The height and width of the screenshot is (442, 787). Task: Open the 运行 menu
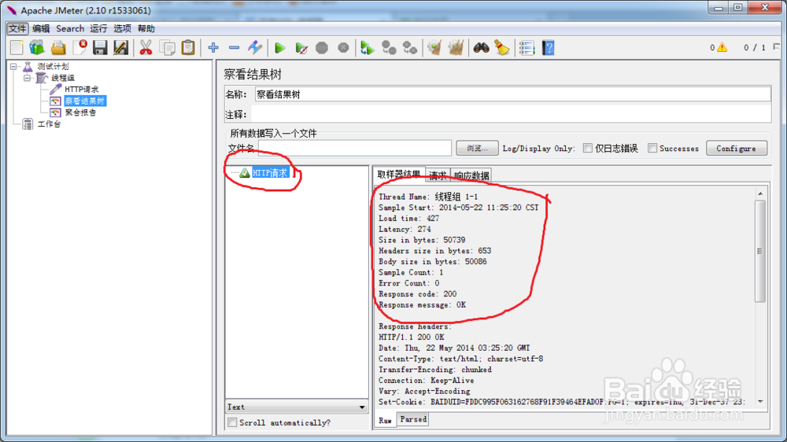(x=98, y=28)
